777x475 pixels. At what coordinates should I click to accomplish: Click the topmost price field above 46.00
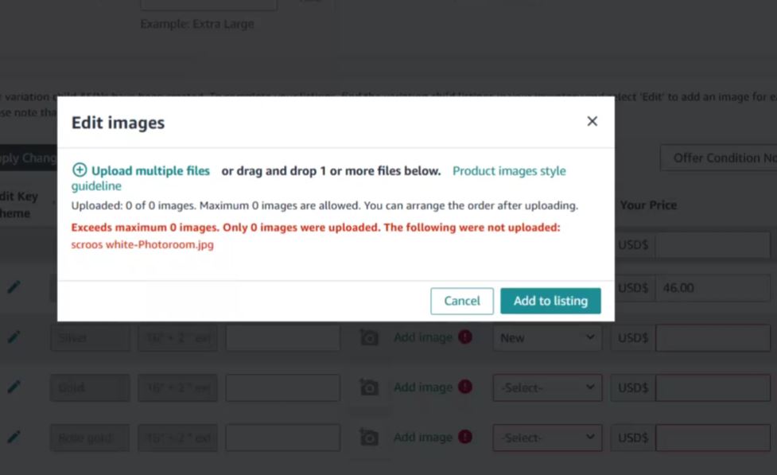(713, 245)
